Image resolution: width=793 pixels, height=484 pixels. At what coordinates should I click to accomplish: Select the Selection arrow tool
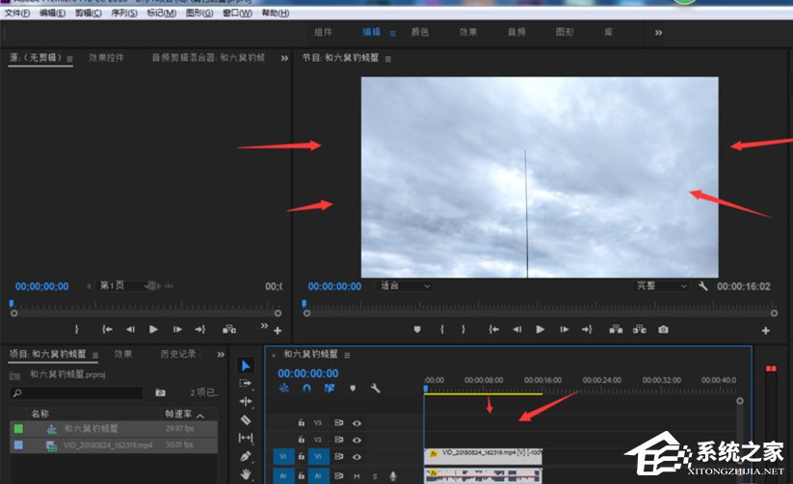[246, 365]
